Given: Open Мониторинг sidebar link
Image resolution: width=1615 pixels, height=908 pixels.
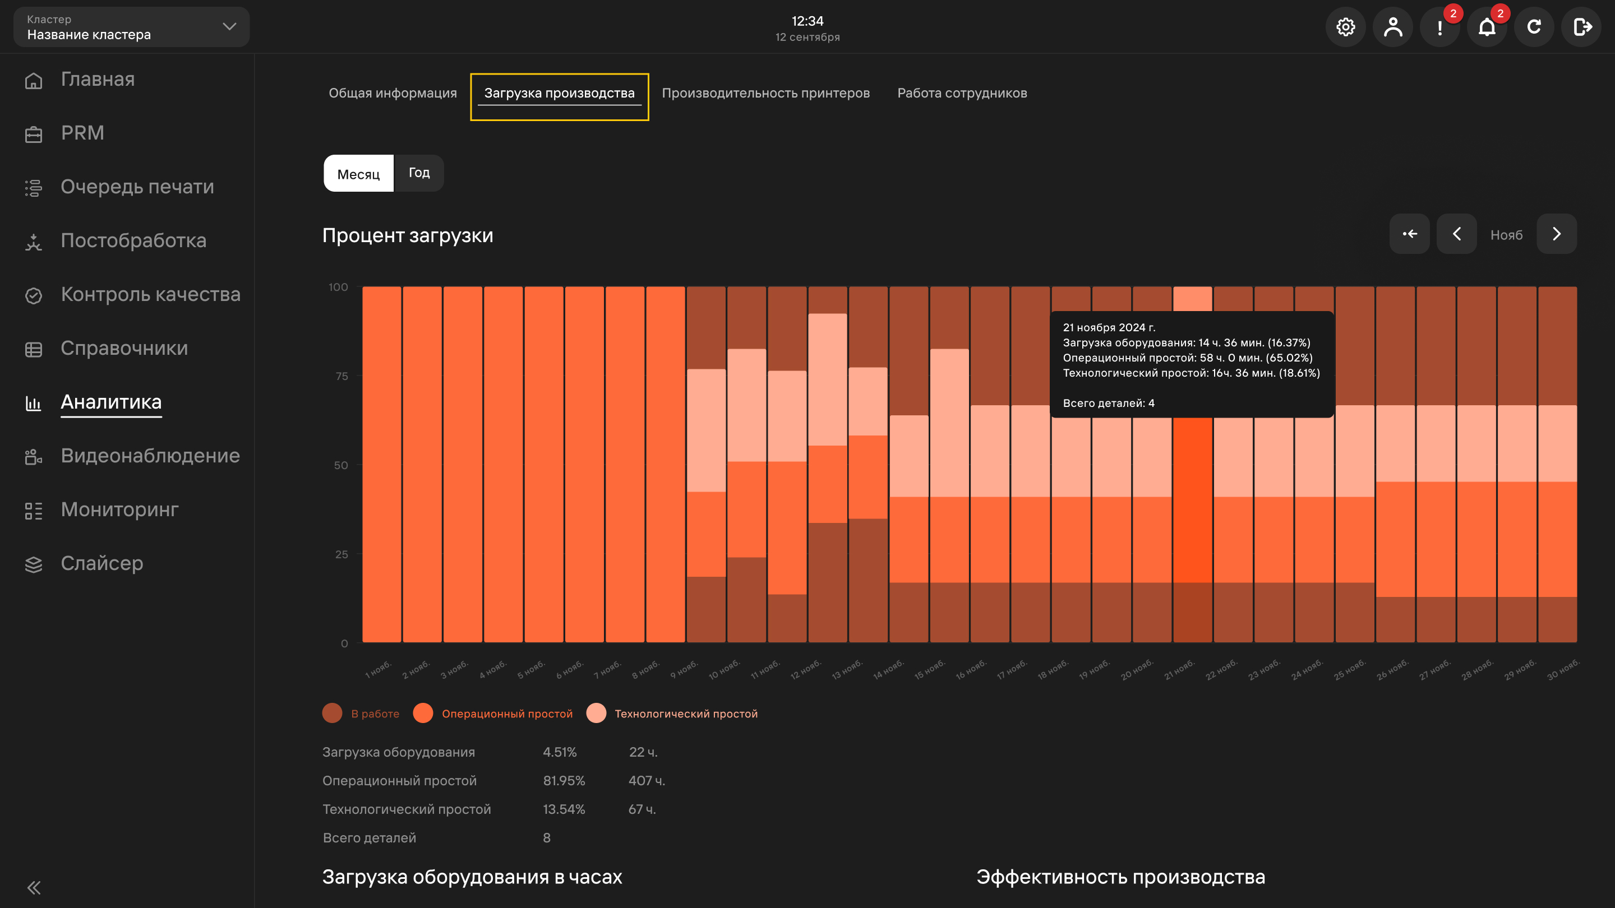Looking at the screenshot, I should tap(120, 509).
